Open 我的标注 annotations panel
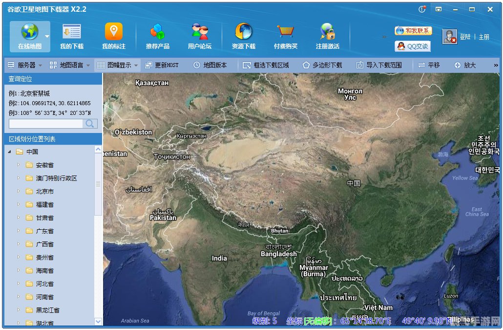Image resolution: width=503 pixels, height=330 pixels. (x=113, y=37)
